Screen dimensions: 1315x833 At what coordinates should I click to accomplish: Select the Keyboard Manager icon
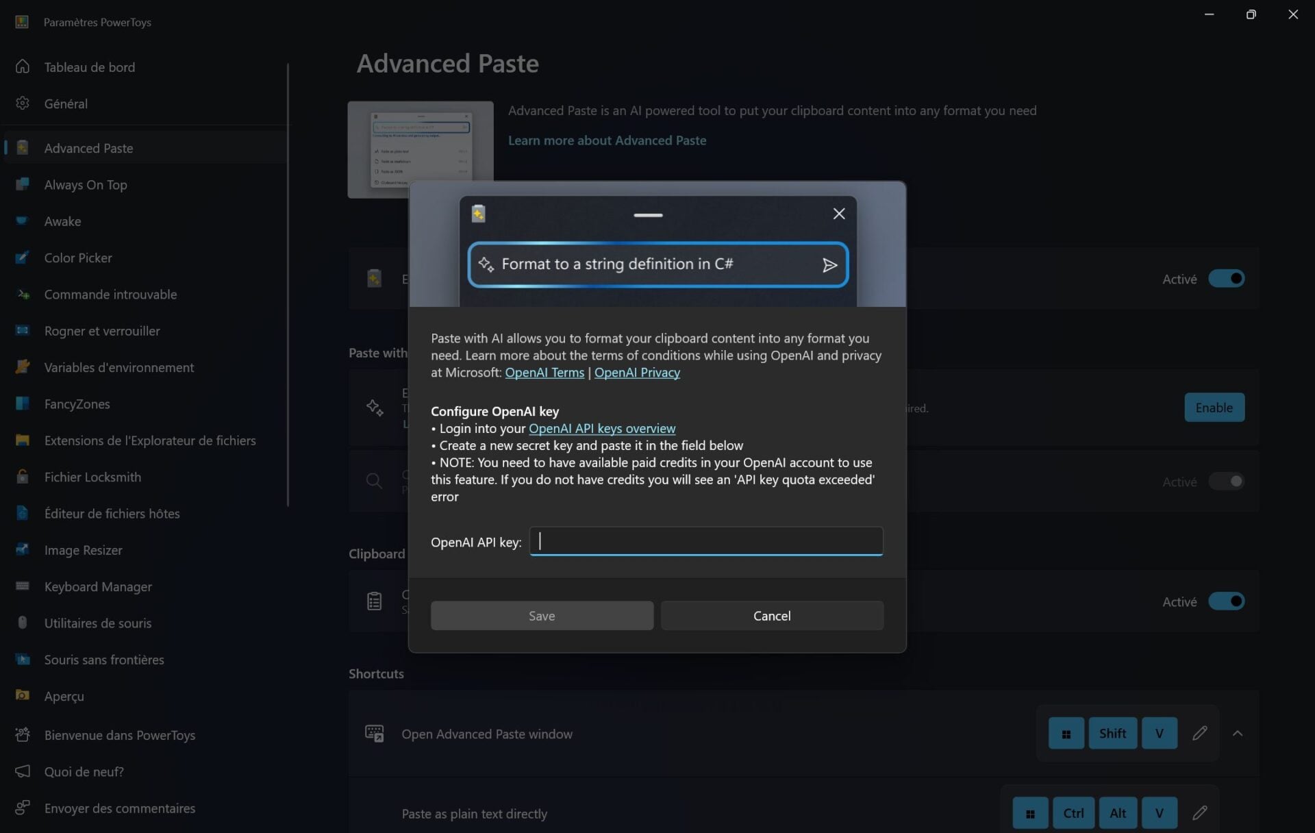pyautogui.click(x=23, y=586)
